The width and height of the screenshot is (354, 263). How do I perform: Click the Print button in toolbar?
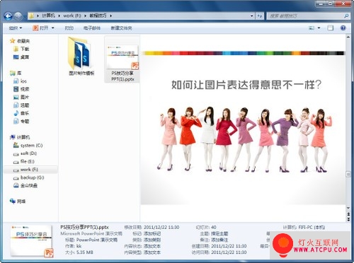(x=69, y=28)
